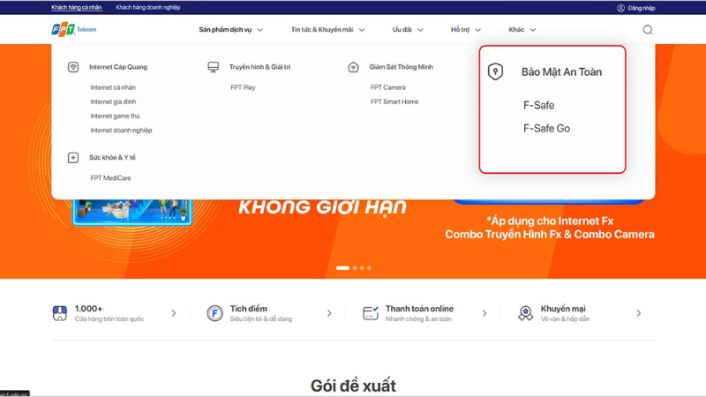Expand the Hỗ trợ menu
The height and width of the screenshot is (397, 706).
(x=466, y=30)
